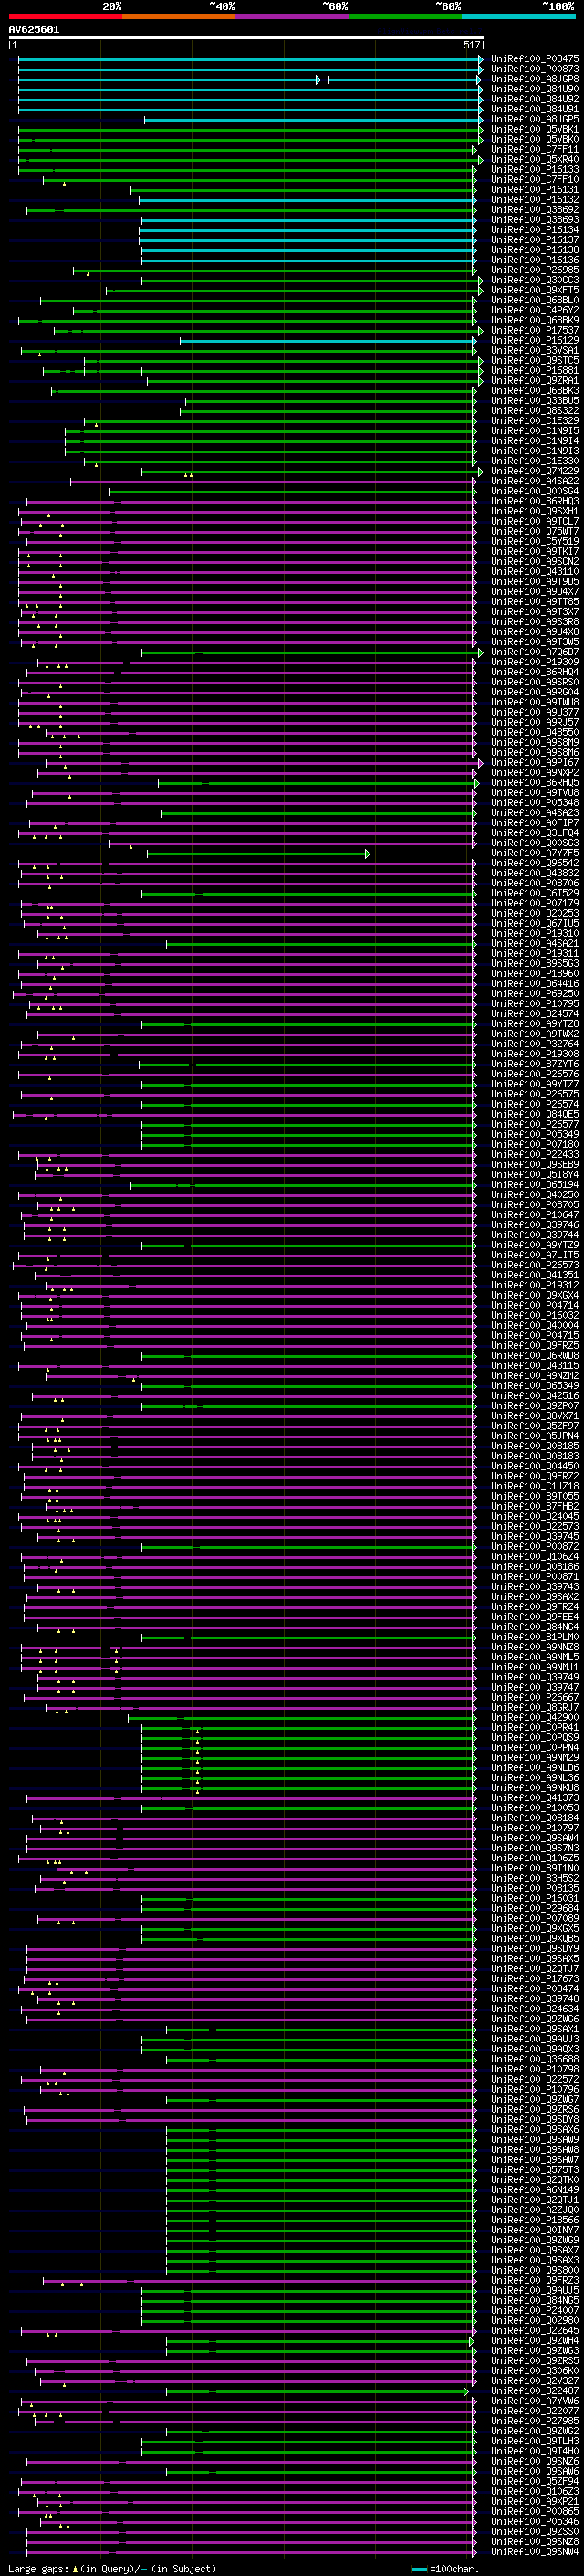Select label UniRef100_B3VSA1
The width and height of the screenshot is (584, 2576).
[x=534, y=351]
